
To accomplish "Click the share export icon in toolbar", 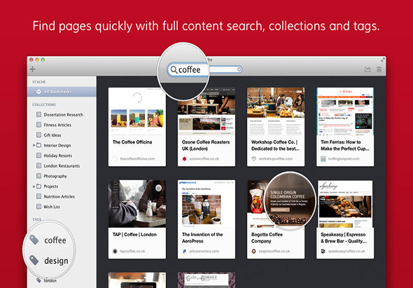I will (x=367, y=69).
